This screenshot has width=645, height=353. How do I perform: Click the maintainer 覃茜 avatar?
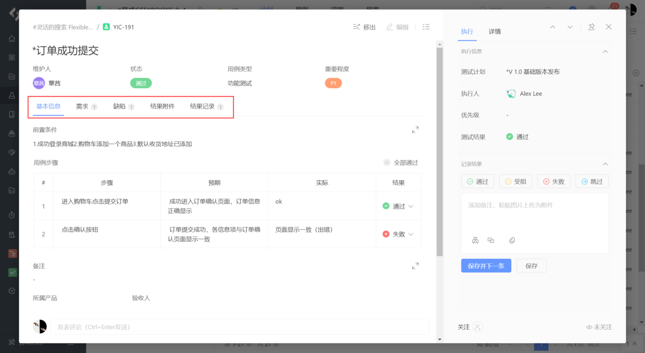pyautogui.click(x=39, y=83)
